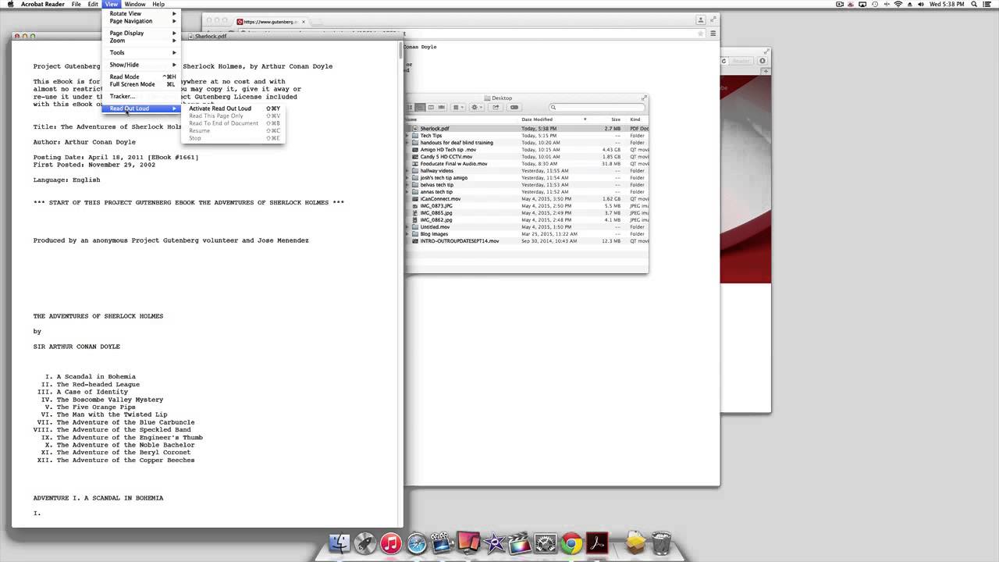Open Page Navigation submenu
Screen dimensions: 999x562
click(141, 21)
